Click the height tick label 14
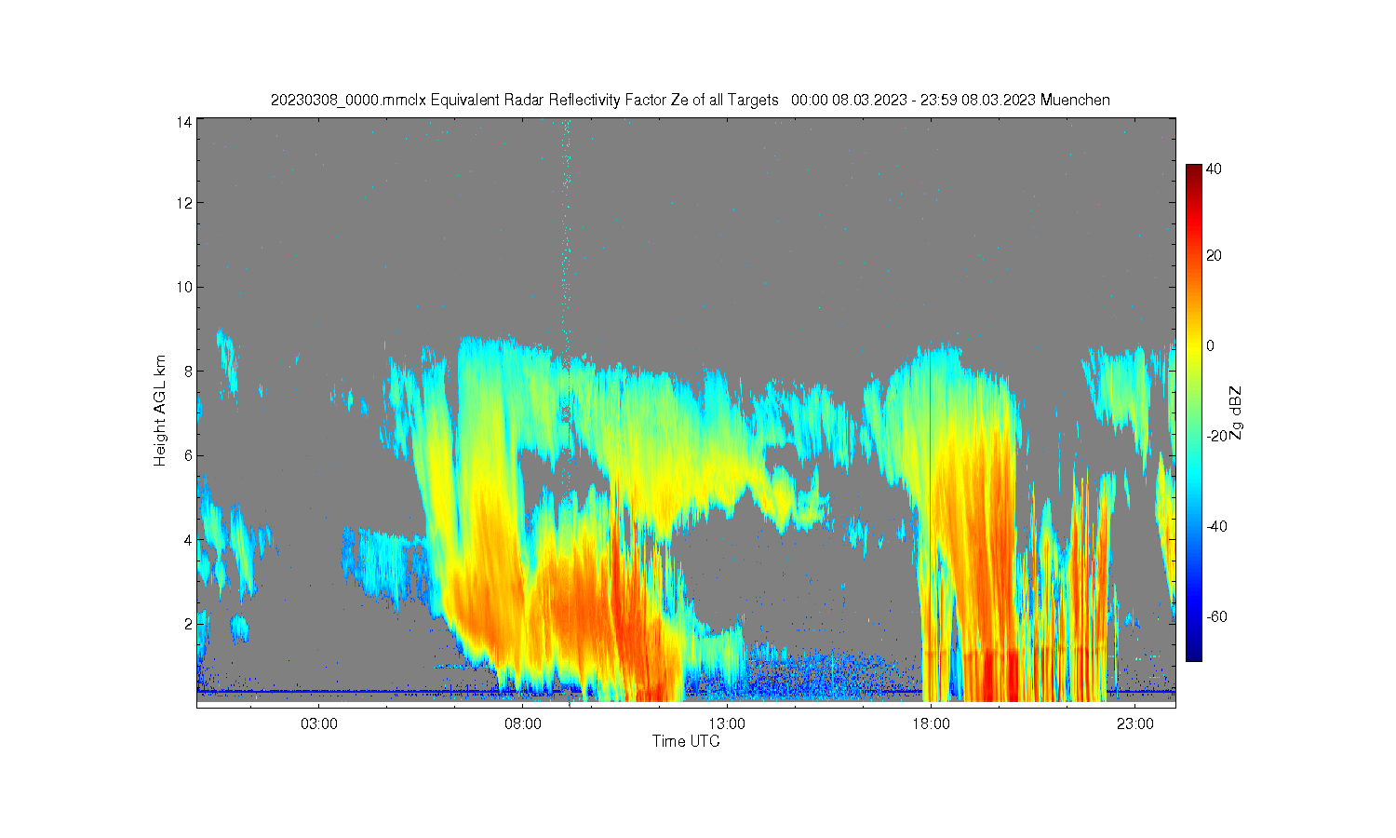 click(x=184, y=122)
